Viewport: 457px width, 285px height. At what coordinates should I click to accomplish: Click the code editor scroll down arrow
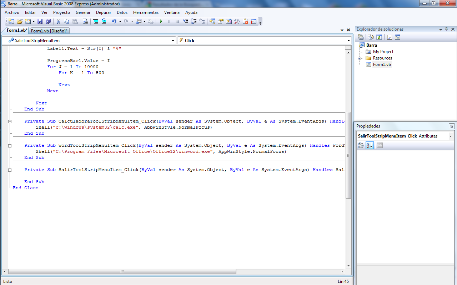pos(348,266)
